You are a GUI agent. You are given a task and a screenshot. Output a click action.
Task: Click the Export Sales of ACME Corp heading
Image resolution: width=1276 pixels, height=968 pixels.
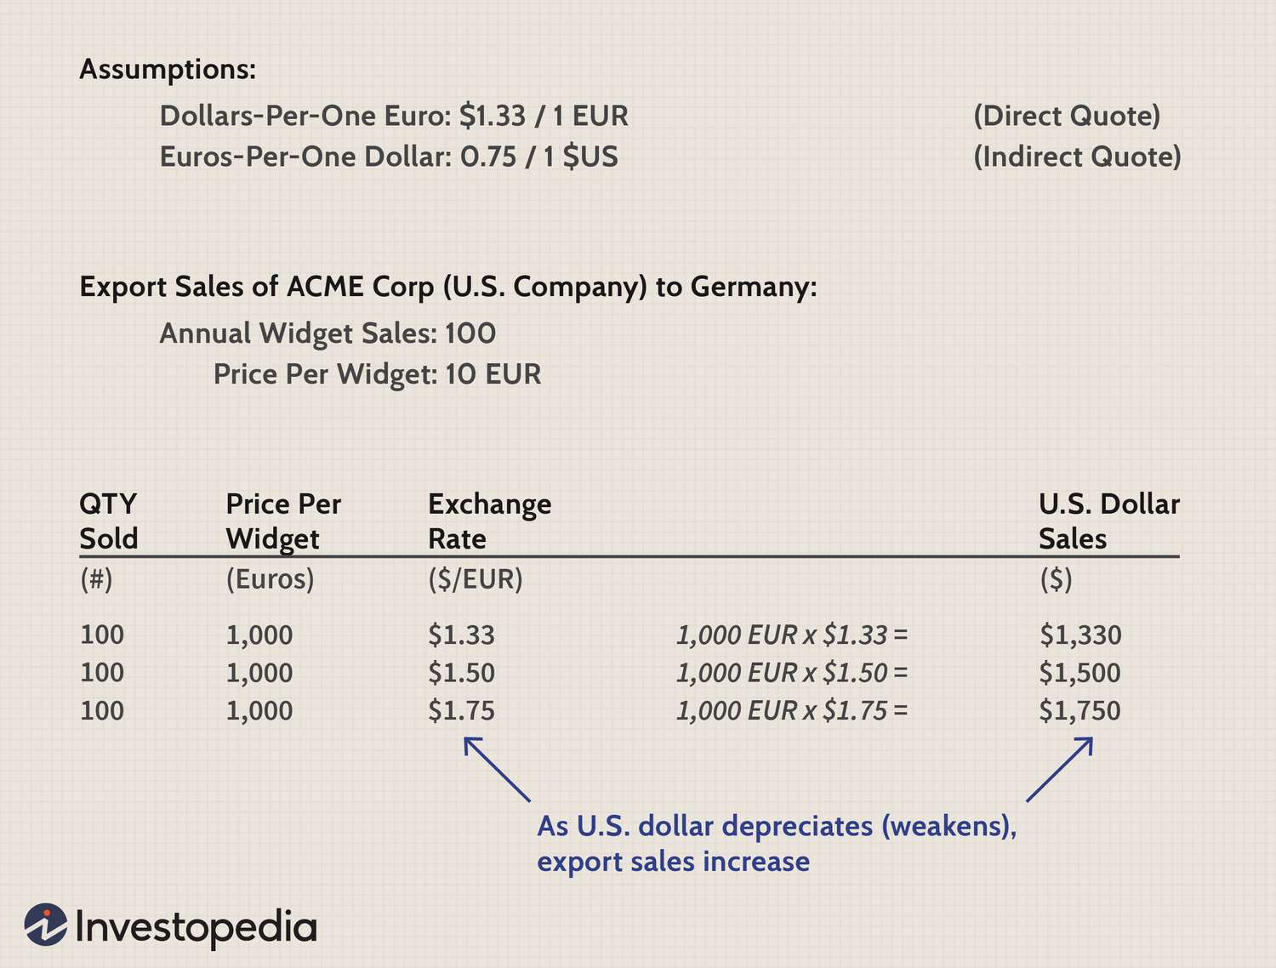[448, 287]
